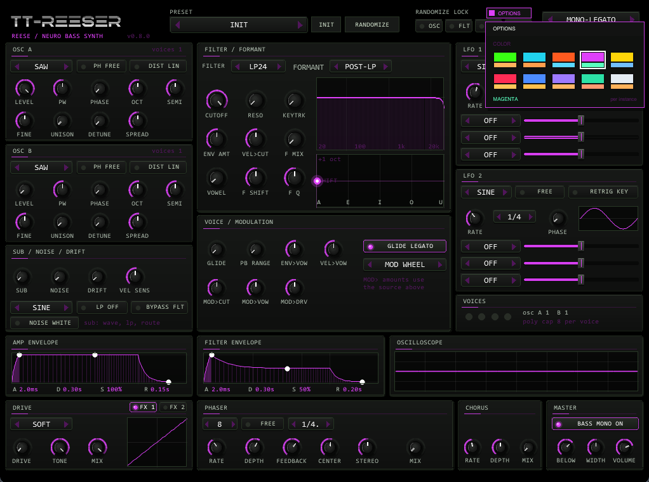Choose the yellow color theme swatch
The width and height of the screenshot is (649, 482).
[x=622, y=60]
